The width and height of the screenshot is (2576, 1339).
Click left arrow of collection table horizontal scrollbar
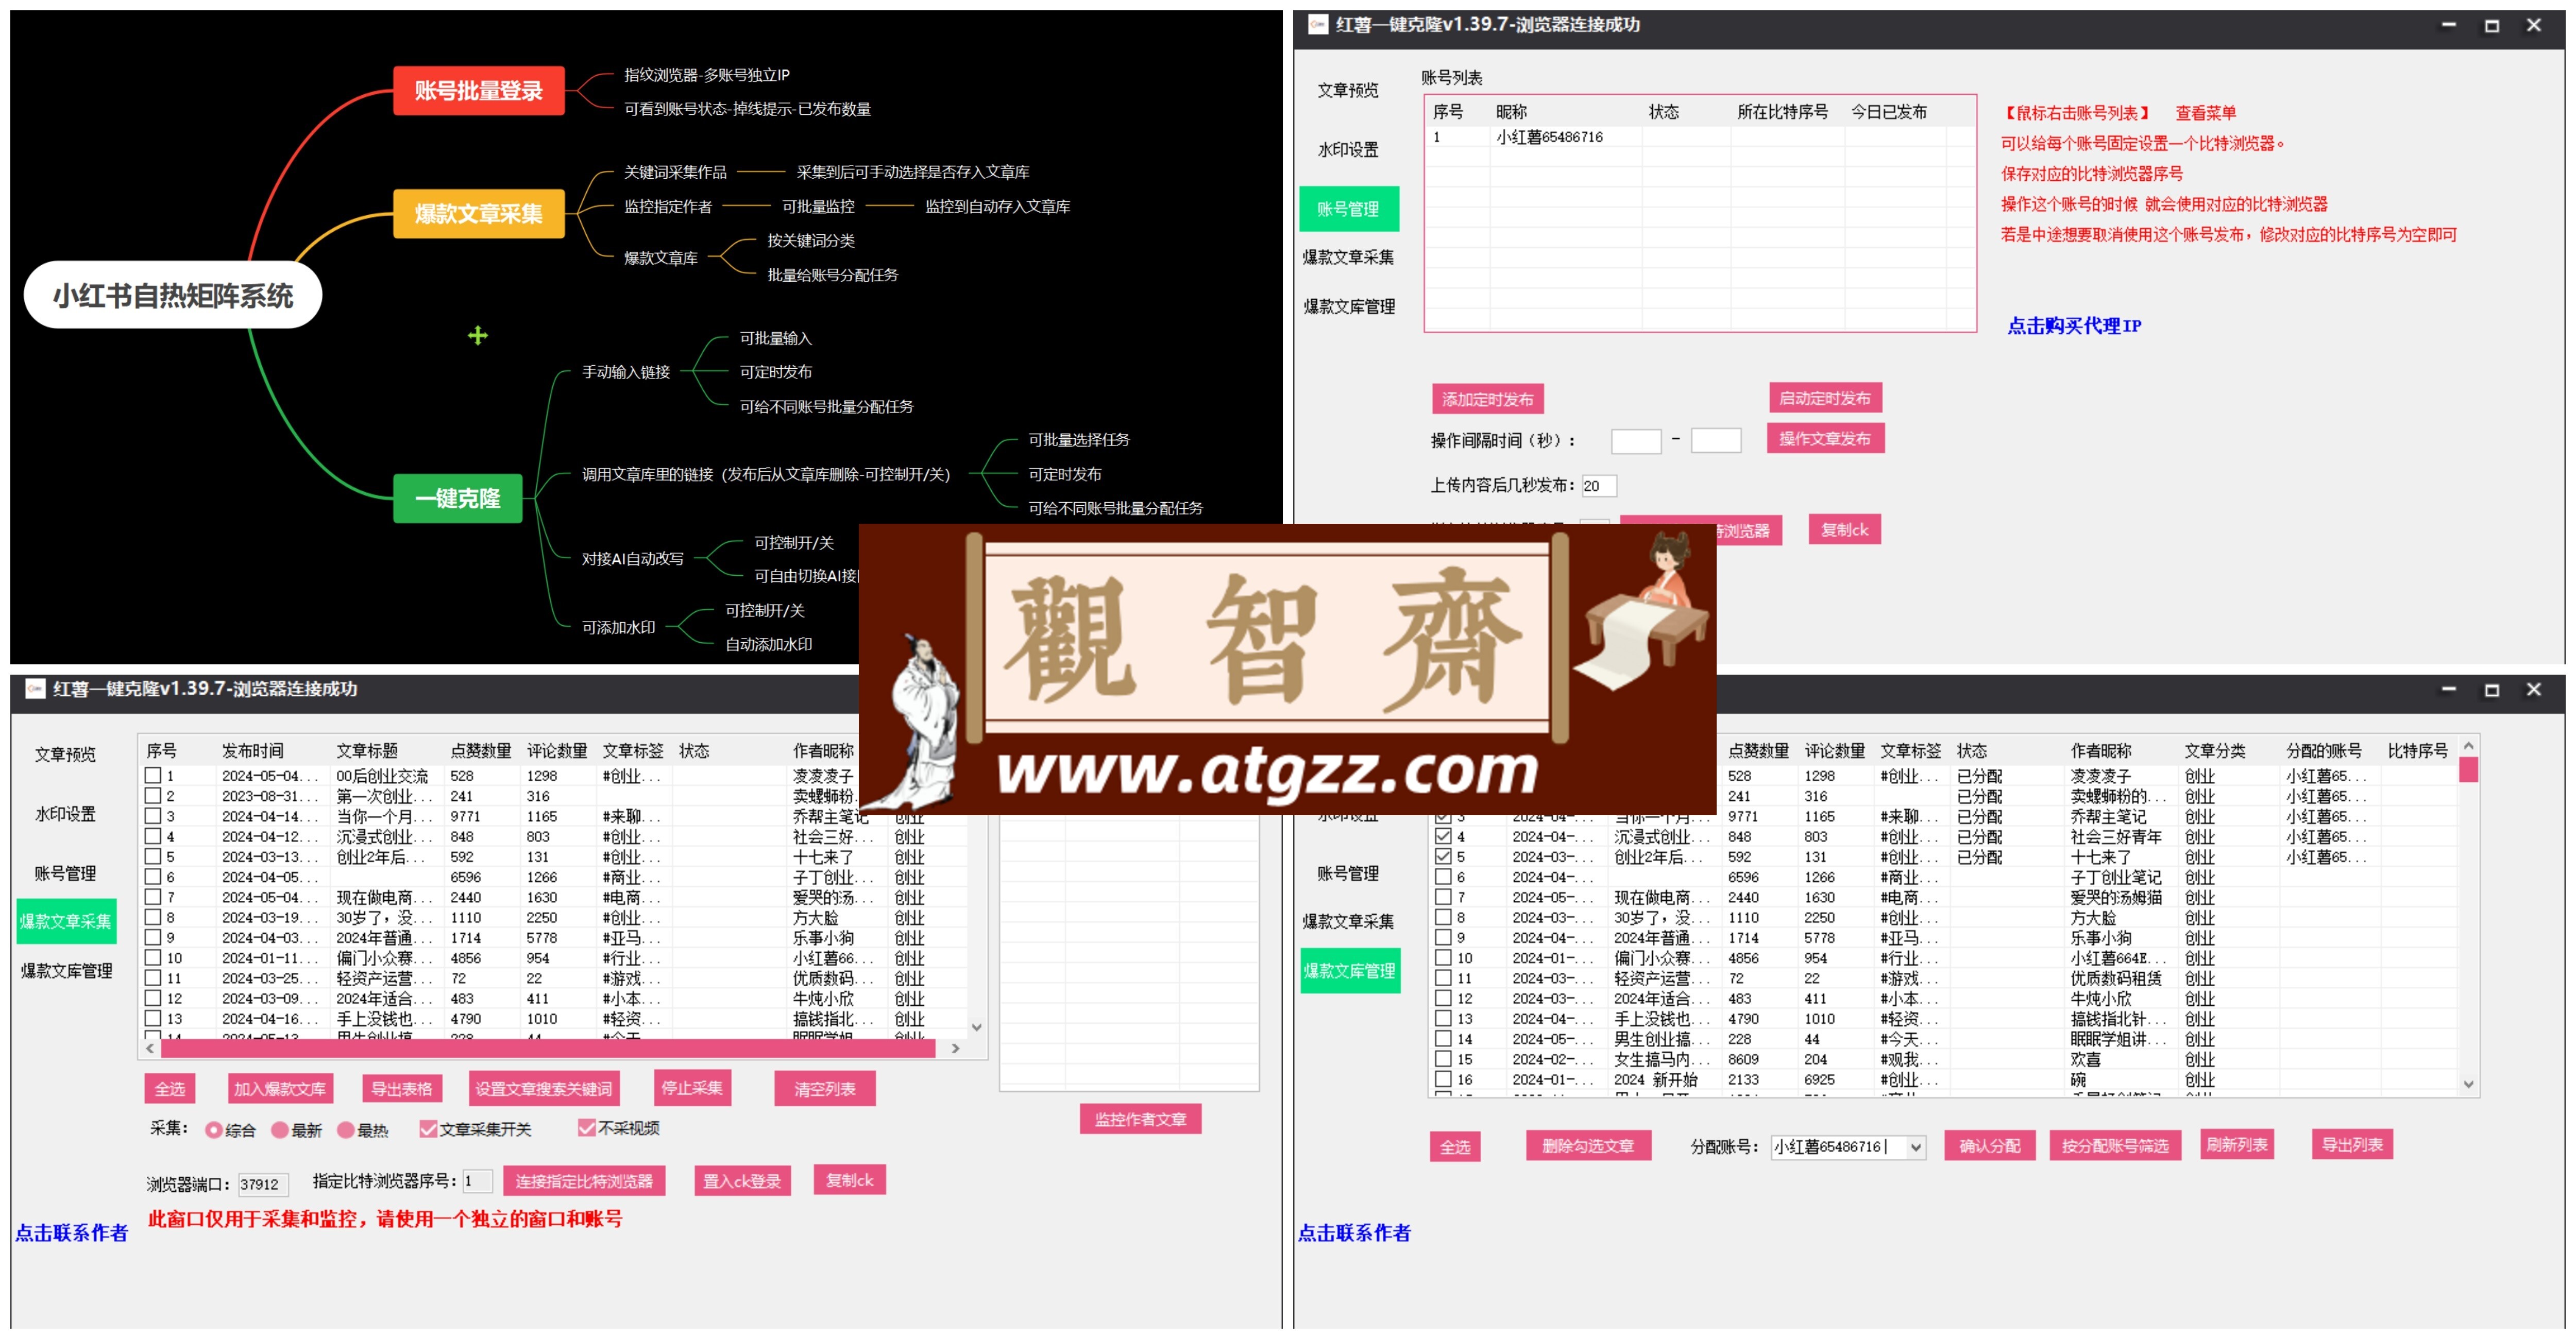[150, 1048]
